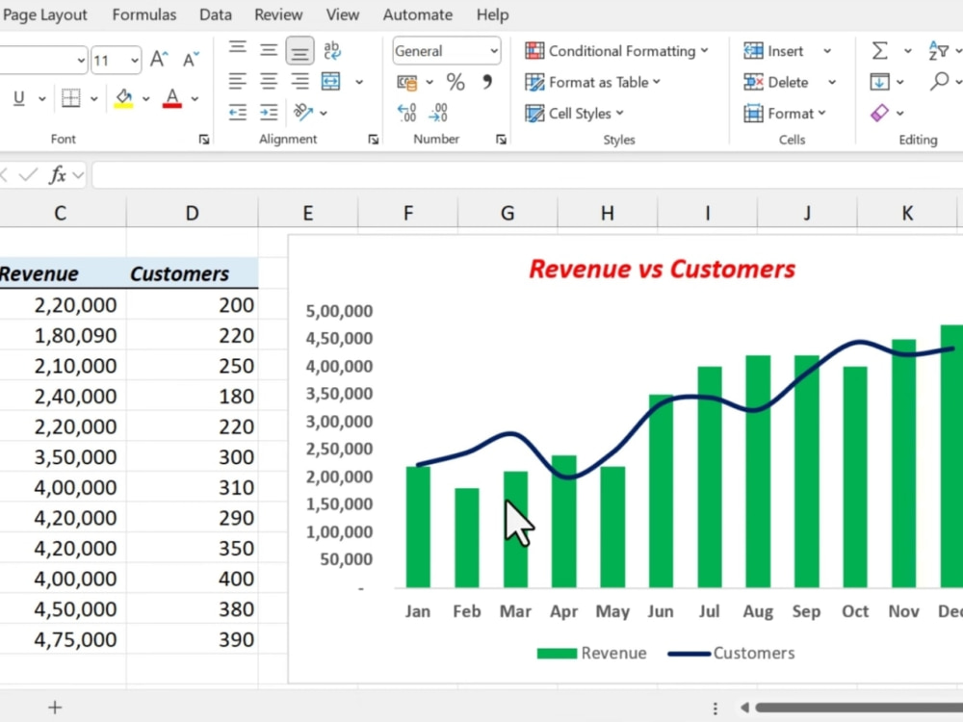Open Fill Color dropdown arrow
Image resolution: width=963 pixels, height=722 pixels.
(145, 98)
